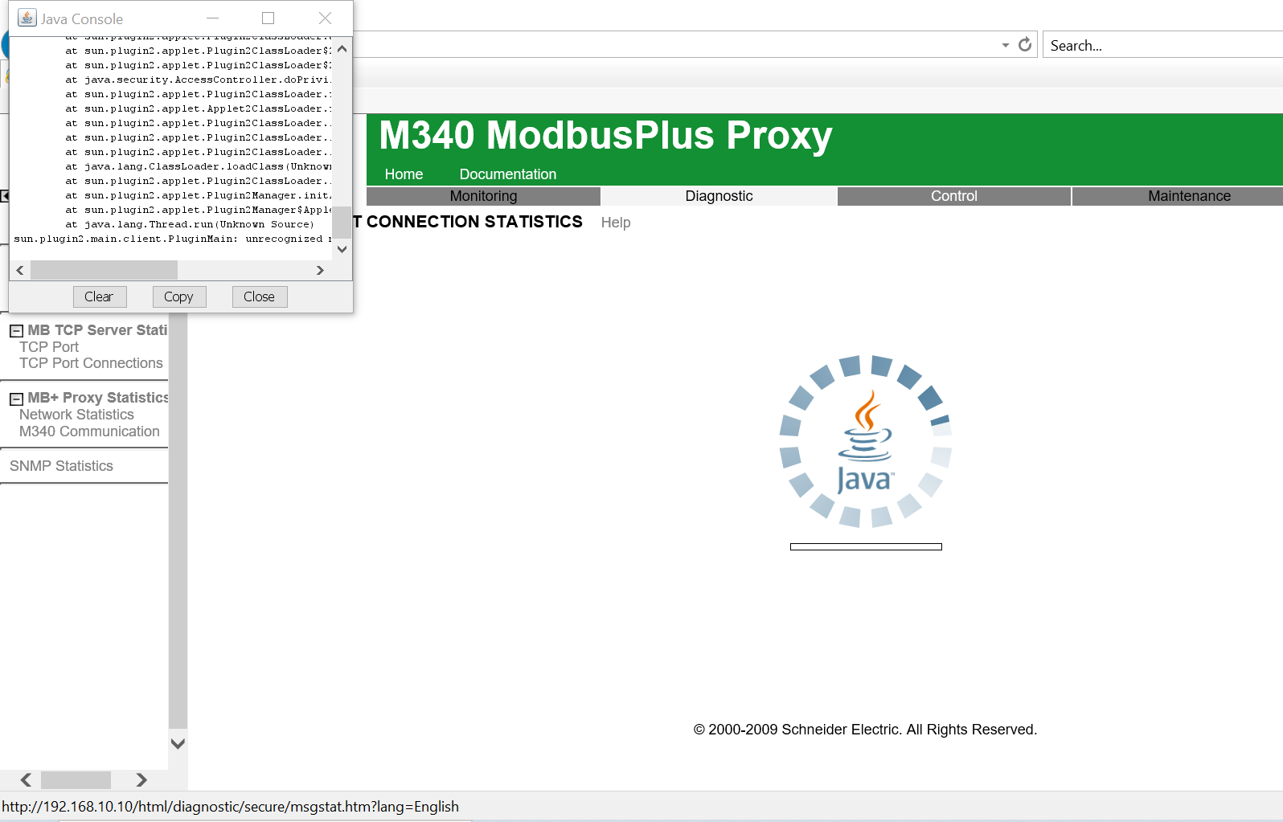
Task: Select the MB+ Proxy Statistics heading
Action: (98, 398)
